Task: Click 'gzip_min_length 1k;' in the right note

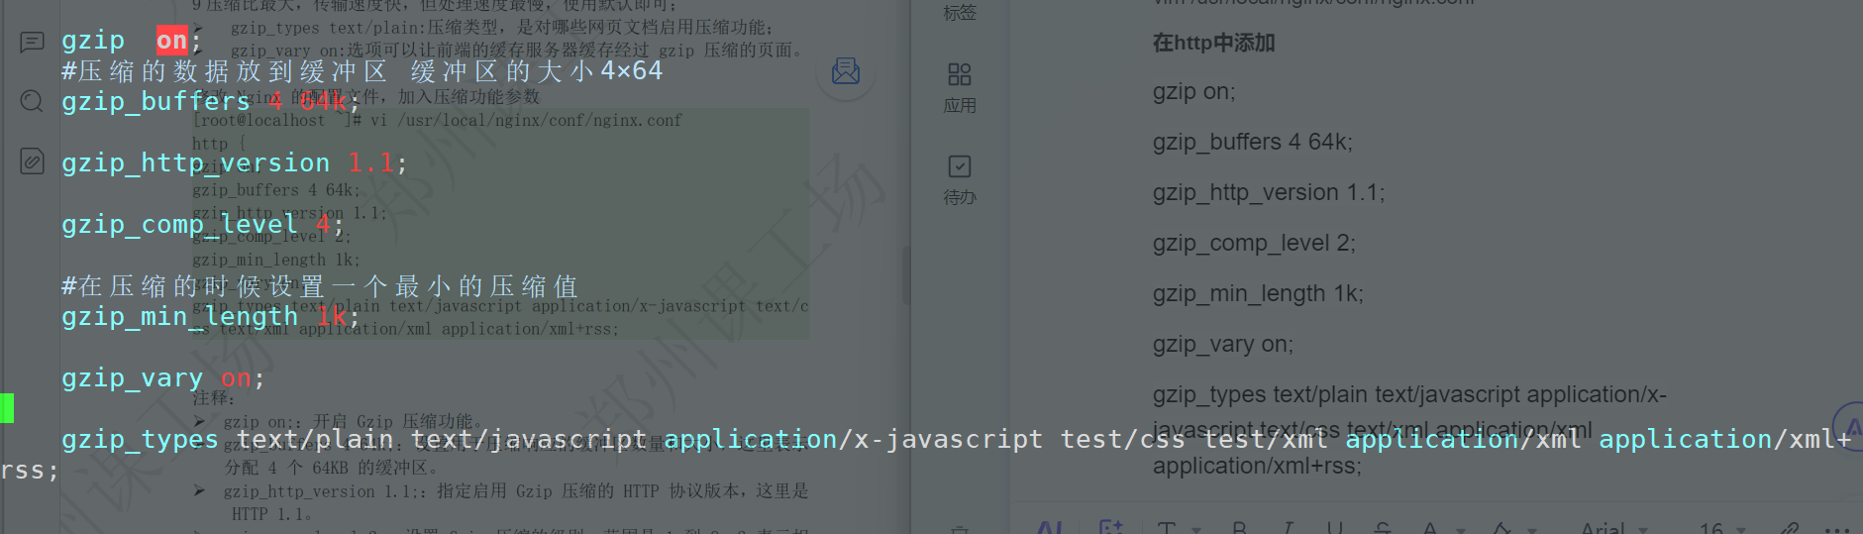Action: [1258, 293]
